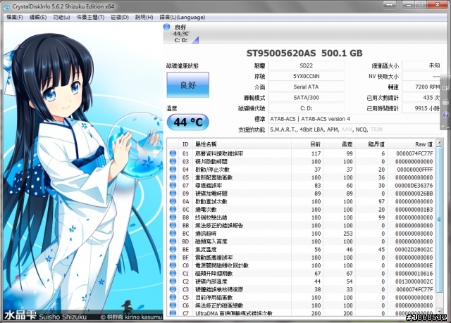Click the help question mark icon on right edge
The height and width of the screenshot is (323, 451).
click(445, 115)
